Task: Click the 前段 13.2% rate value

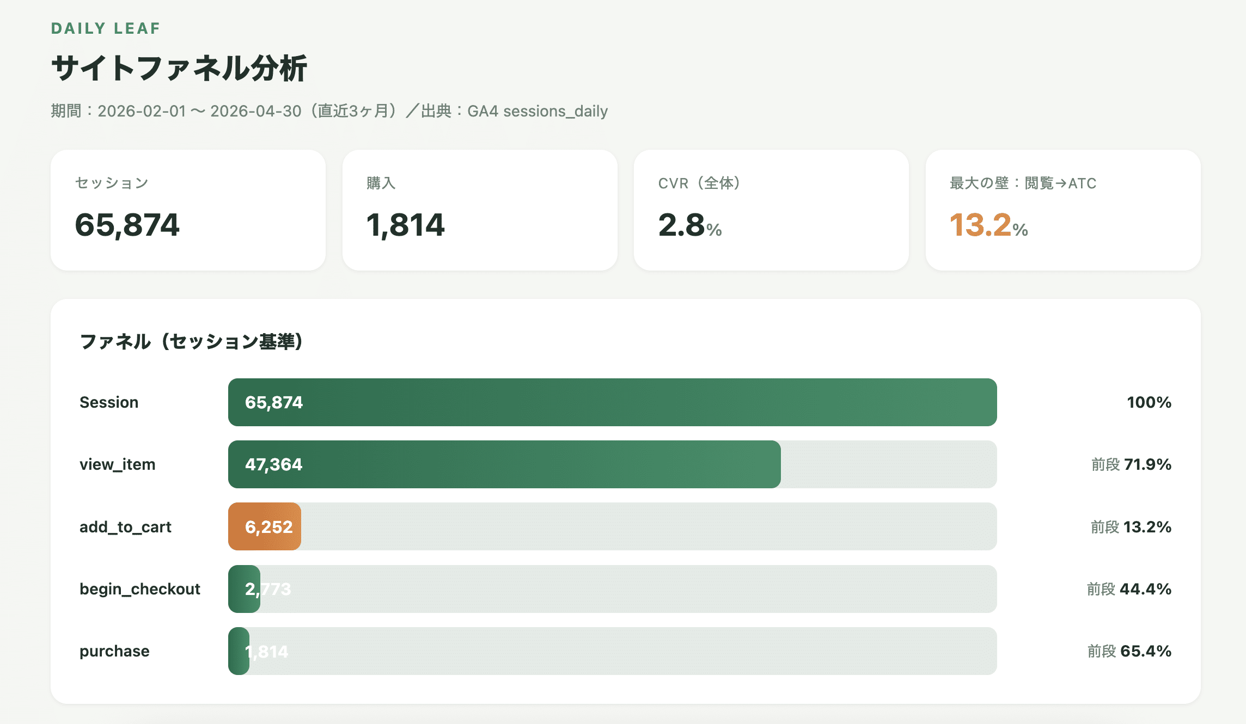Action: [x=1131, y=527]
